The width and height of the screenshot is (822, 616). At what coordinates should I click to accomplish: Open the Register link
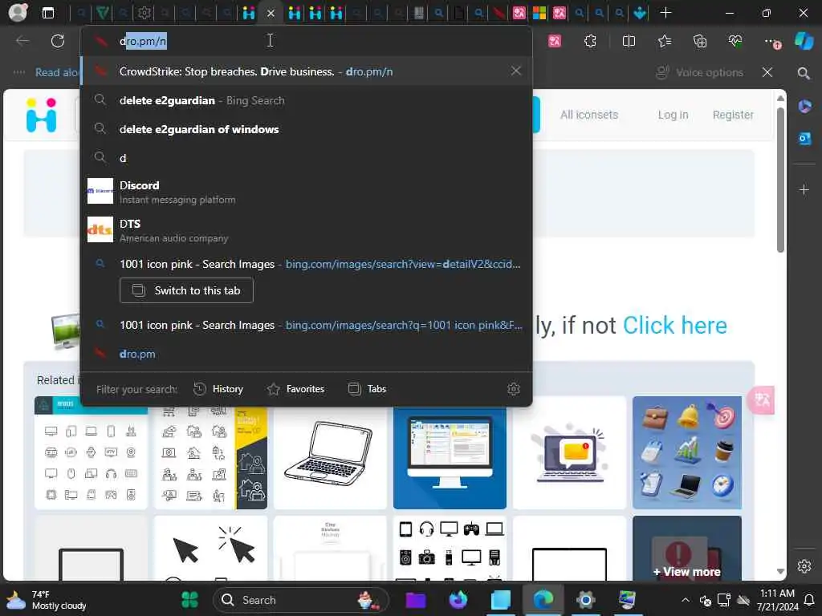pos(733,115)
